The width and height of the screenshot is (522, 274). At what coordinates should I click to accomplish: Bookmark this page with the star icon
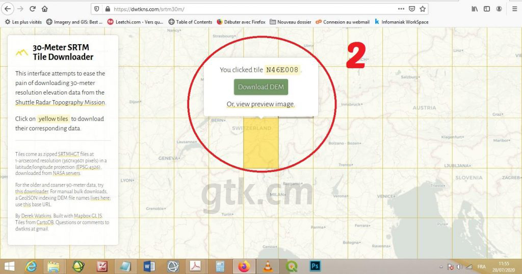(423, 9)
